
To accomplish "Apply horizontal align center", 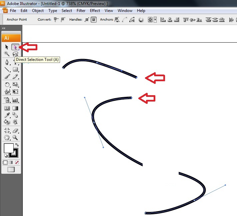I will 170,20.
